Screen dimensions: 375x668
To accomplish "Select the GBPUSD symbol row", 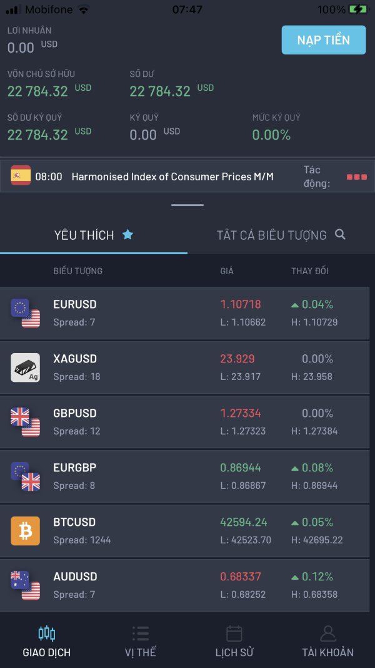I will [x=184, y=422].
